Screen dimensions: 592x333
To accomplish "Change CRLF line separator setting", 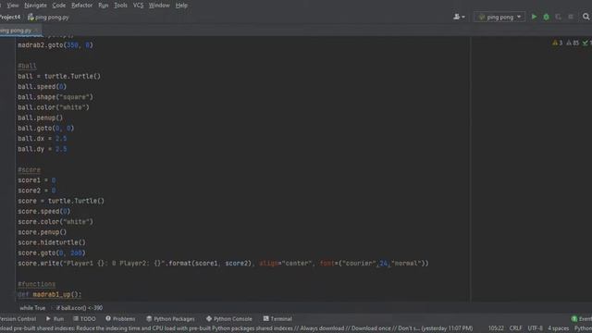I will [516, 328].
